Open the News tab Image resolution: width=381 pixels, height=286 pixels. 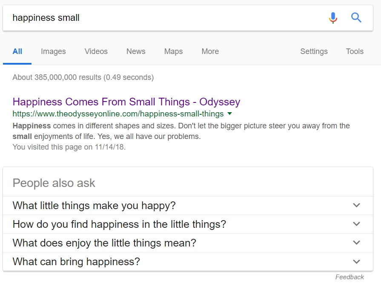[x=136, y=51]
